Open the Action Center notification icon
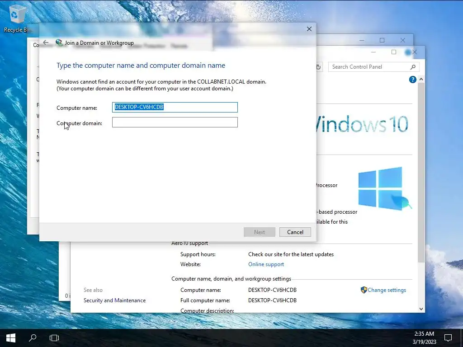Image resolution: width=463 pixels, height=347 pixels. tap(448, 338)
